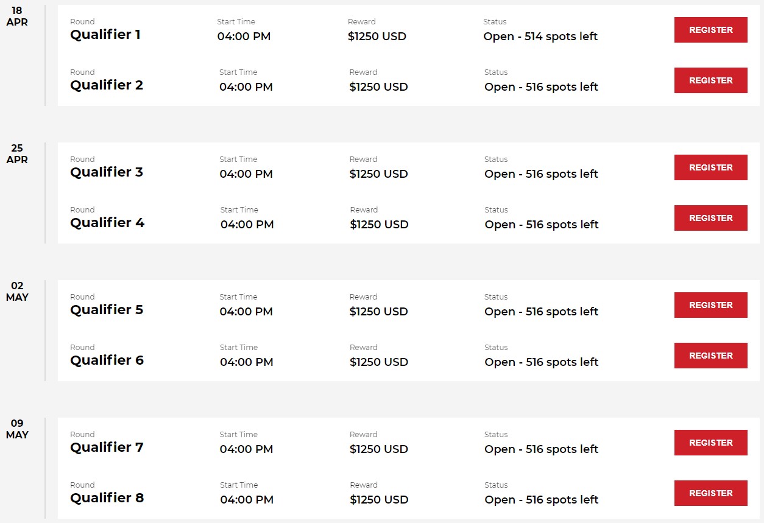The height and width of the screenshot is (523, 764).
Task: Click Qualifier 5 start time 04:00 PM
Action: coord(246,312)
